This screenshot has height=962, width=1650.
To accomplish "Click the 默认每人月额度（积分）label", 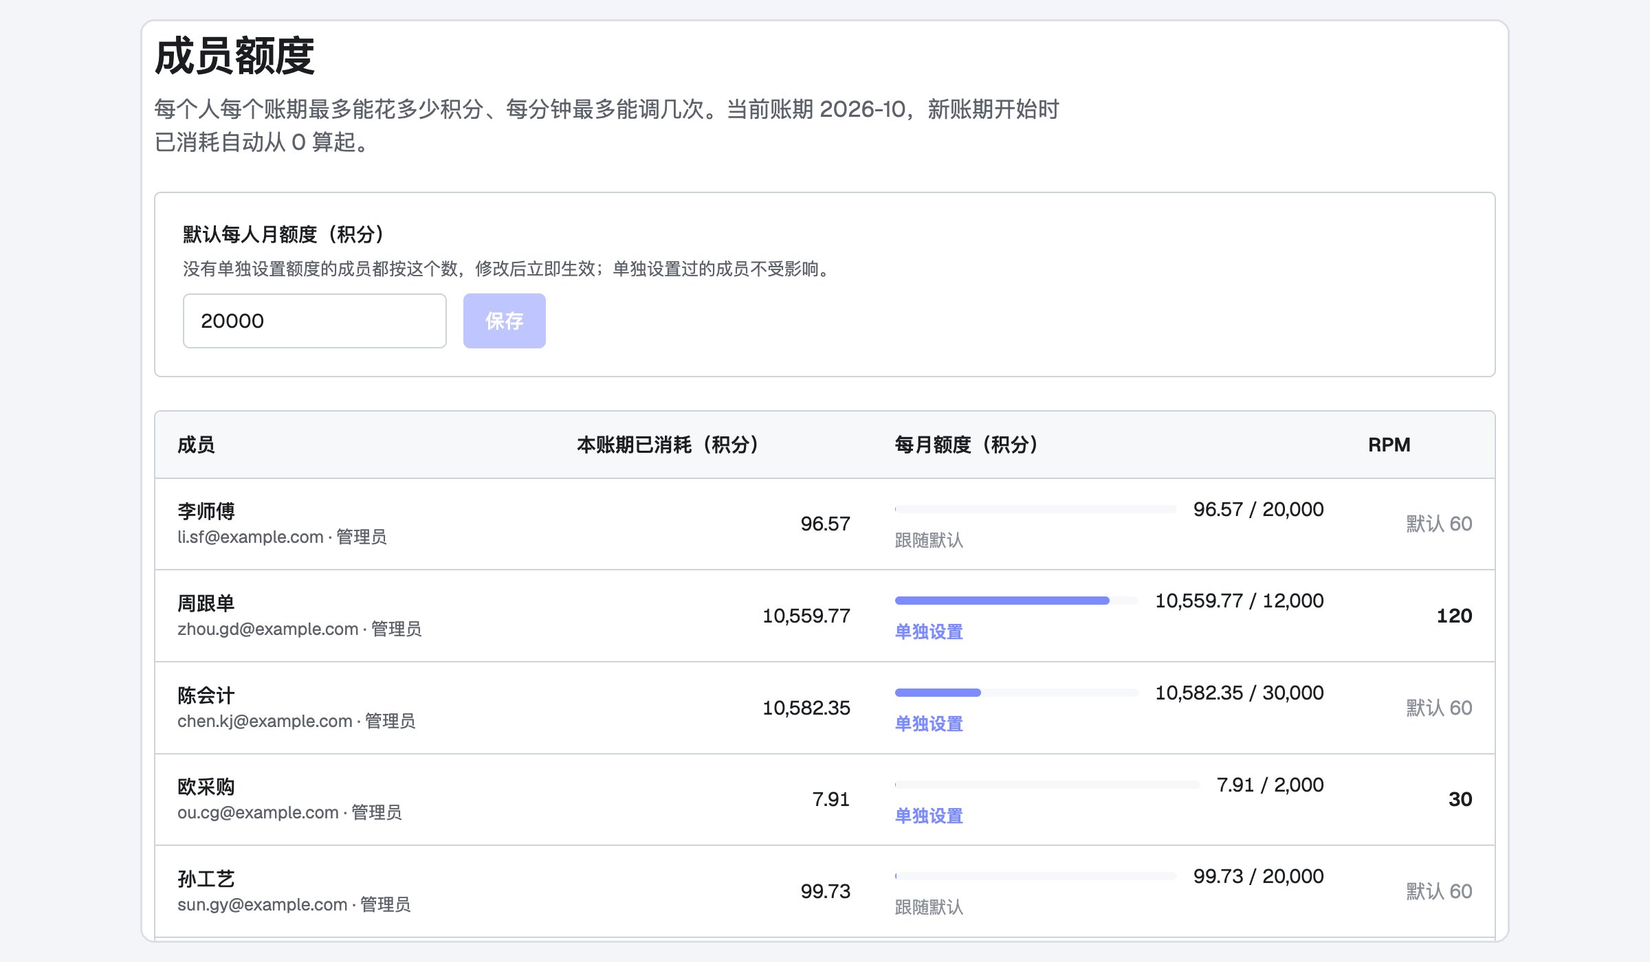I will (284, 234).
